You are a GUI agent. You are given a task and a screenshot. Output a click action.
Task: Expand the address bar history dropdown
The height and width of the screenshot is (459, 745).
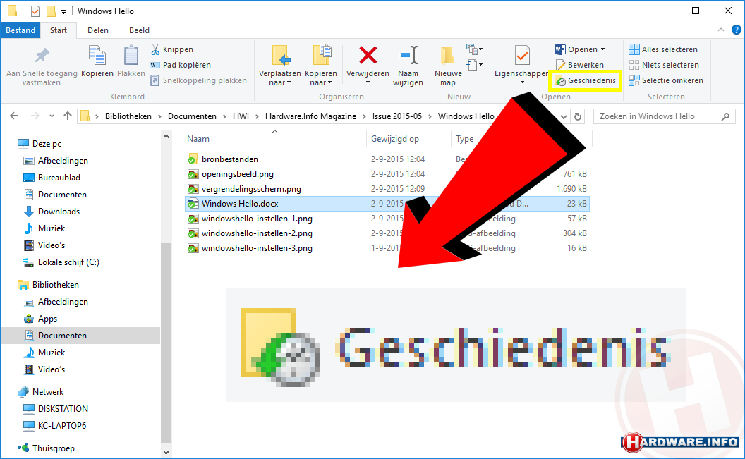(564, 116)
